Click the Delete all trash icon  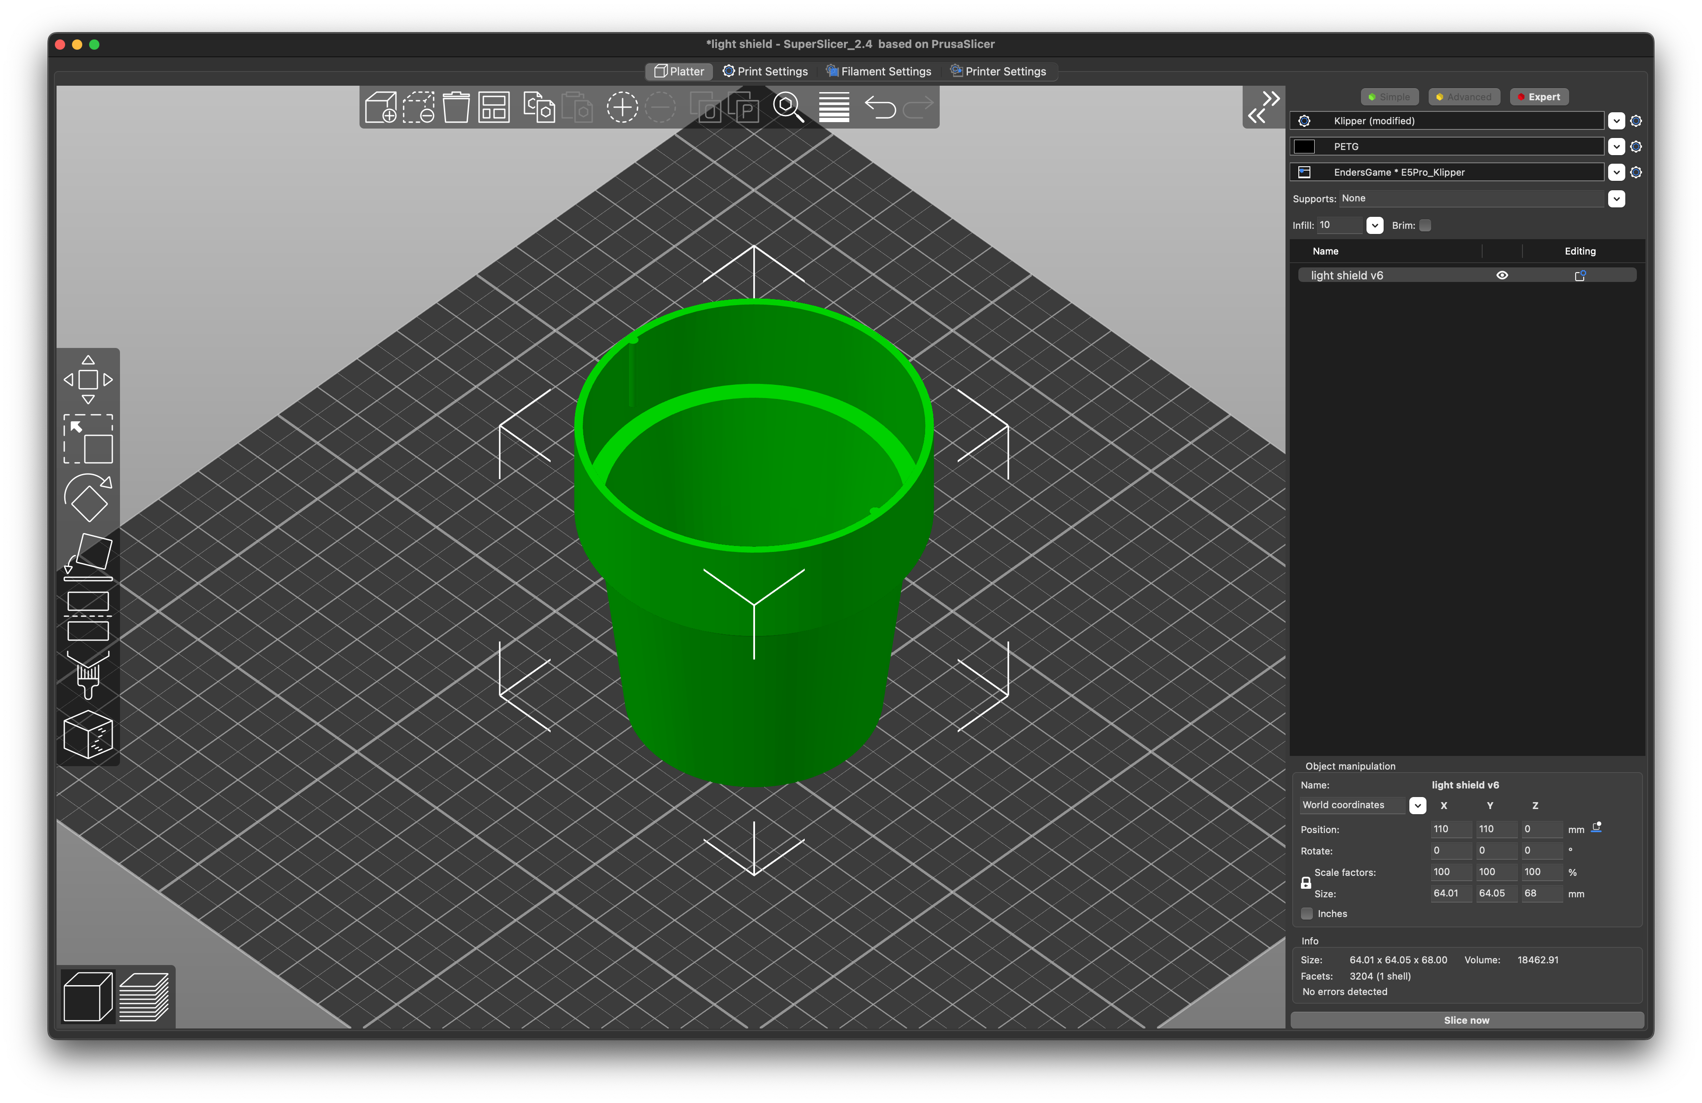click(x=455, y=107)
